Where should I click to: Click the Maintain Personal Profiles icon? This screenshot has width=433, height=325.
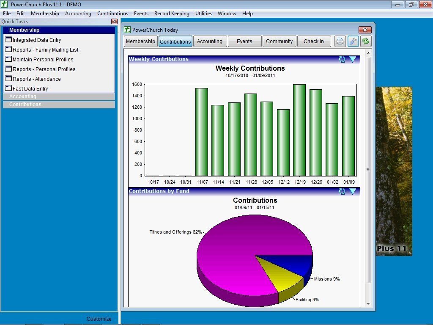pos(8,59)
